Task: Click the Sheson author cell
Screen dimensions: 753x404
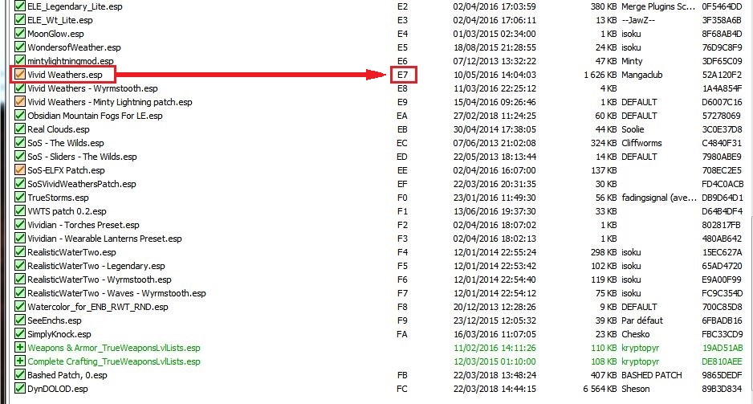Action: click(635, 389)
